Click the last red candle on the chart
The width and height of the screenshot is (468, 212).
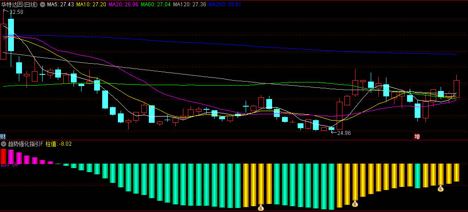point(456,89)
